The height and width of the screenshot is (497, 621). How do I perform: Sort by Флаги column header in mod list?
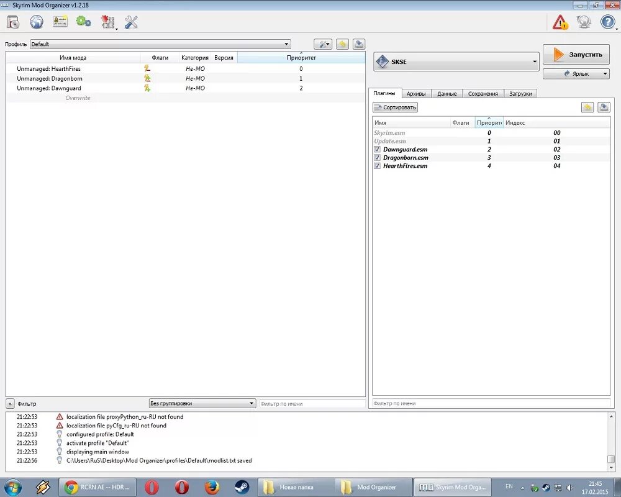click(x=160, y=58)
